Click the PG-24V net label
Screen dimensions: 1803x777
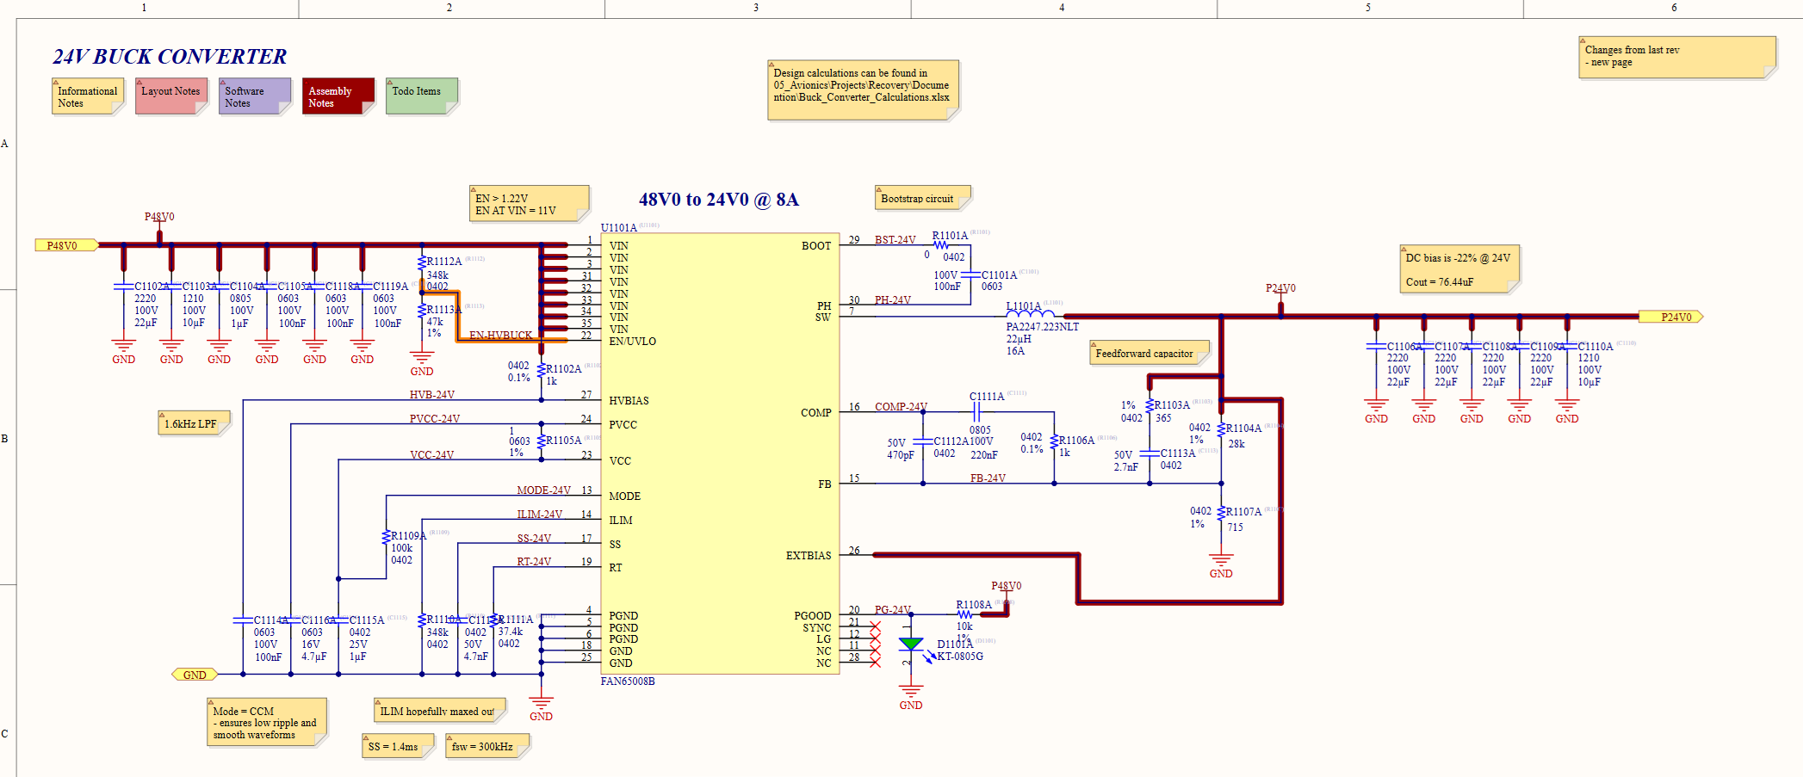coord(892,610)
